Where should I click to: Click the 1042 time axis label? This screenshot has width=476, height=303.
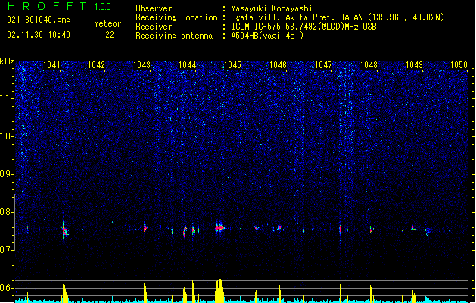(96, 65)
